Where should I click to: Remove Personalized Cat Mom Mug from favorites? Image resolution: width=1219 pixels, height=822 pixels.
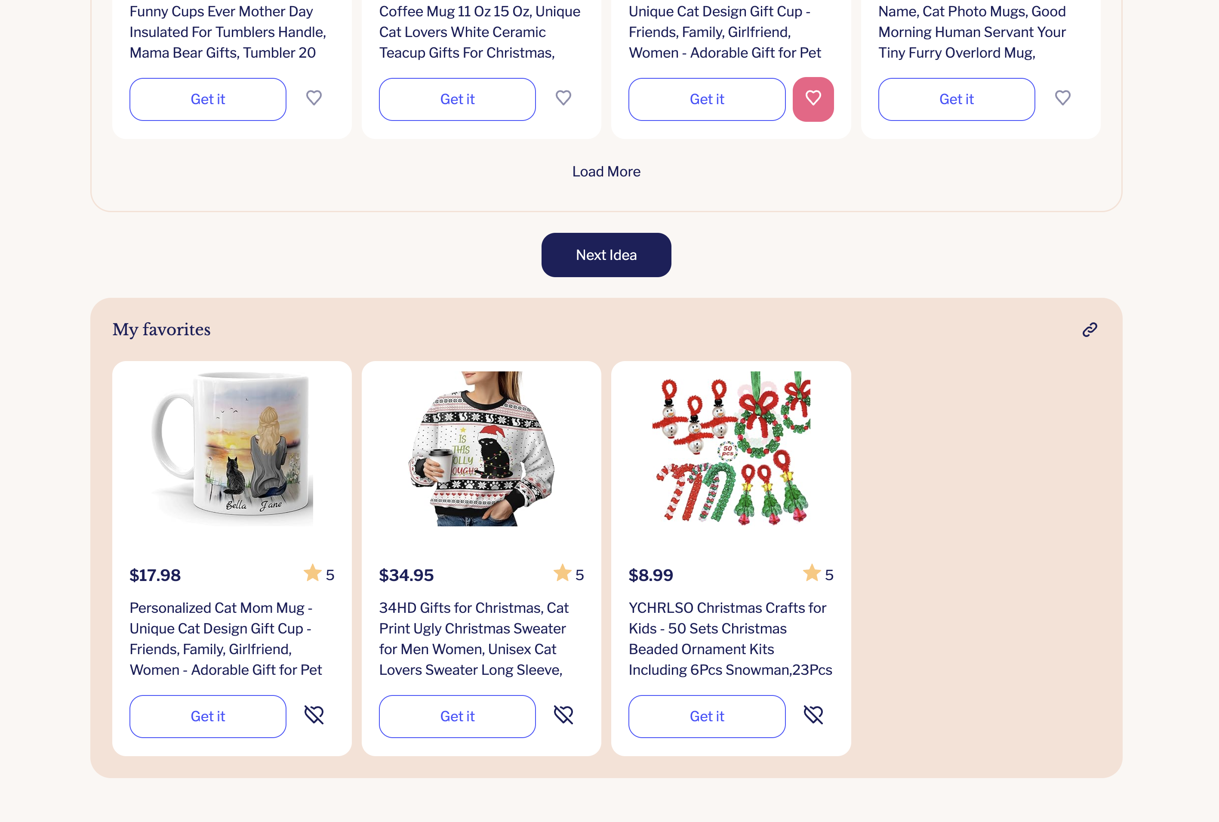[x=314, y=715]
